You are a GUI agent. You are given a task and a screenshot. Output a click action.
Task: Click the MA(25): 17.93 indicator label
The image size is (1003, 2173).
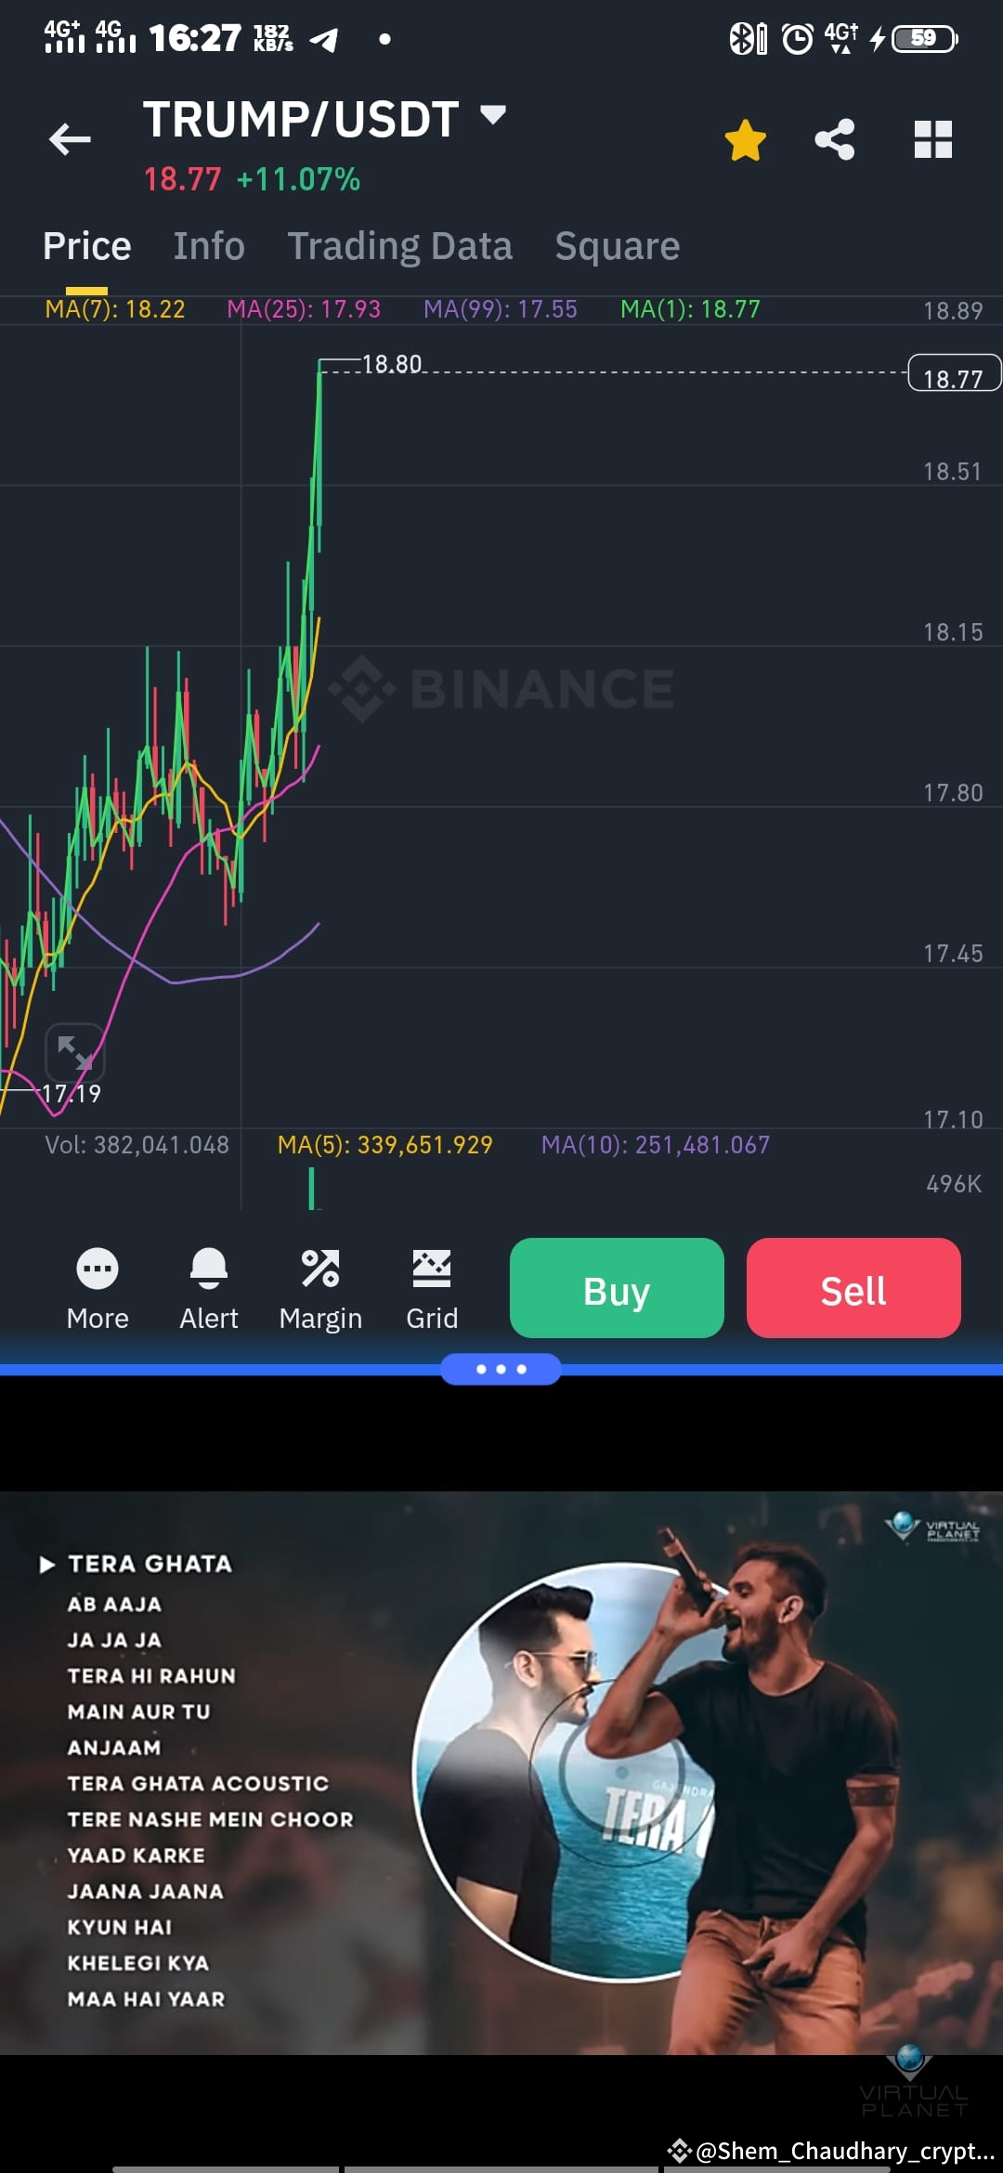[304, 309]
